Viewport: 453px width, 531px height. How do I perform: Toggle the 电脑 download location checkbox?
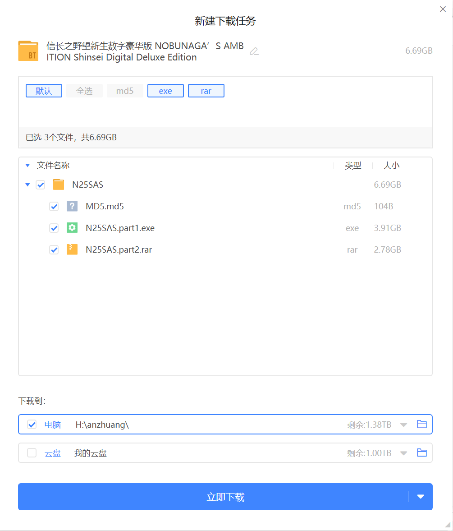32,425
